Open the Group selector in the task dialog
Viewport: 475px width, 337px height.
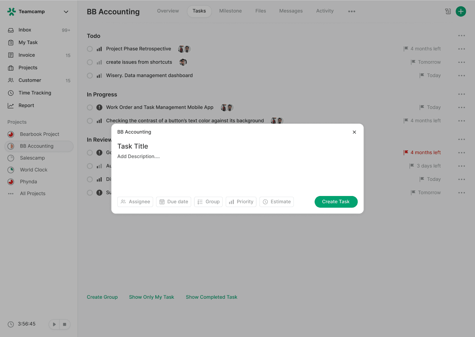[208, 202]
